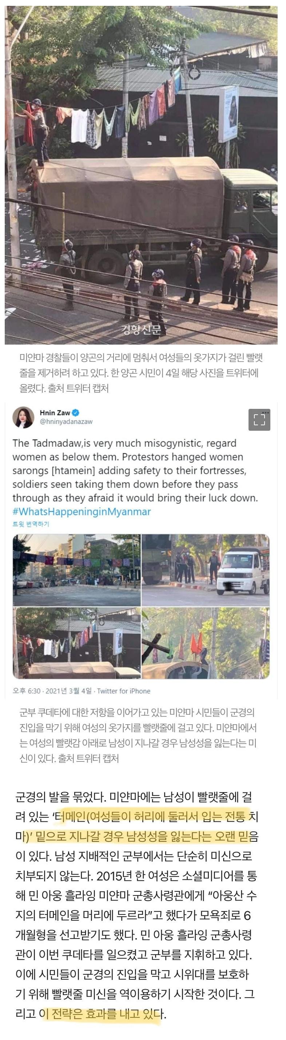Image resolution: width=286 pixels, height=1040 pixels.
Task: Open the top-right tweet photo with the white van
Action: (206, 570)
